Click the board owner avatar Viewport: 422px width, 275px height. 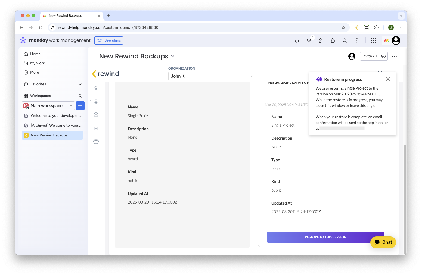[x=352, y=56]
